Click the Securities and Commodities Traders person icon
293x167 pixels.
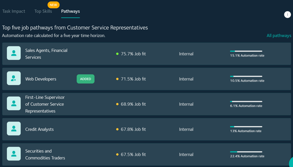coord(14,153)
